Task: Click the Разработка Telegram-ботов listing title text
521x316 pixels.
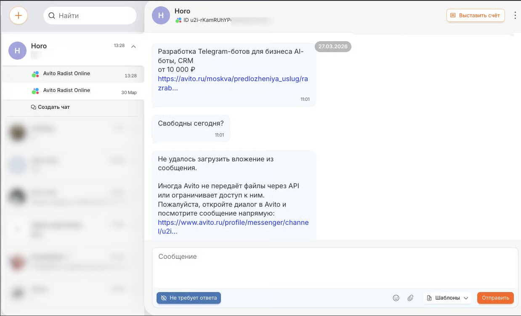Action: [231, 56]
